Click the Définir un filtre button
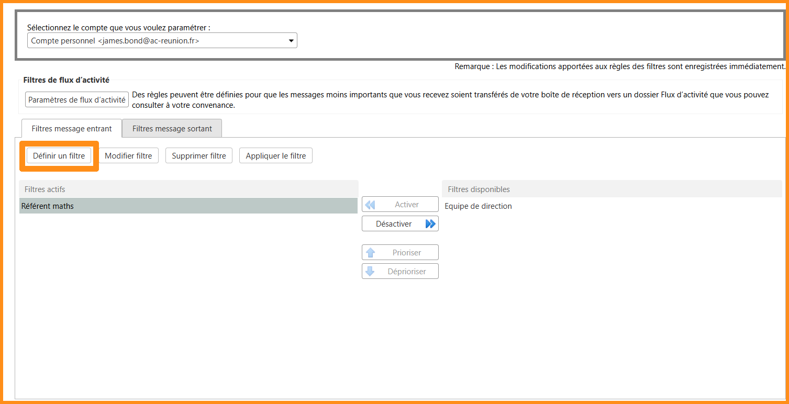Image resolution: width=789 pixels, height=404 pixels. click(x=59, y=156)
